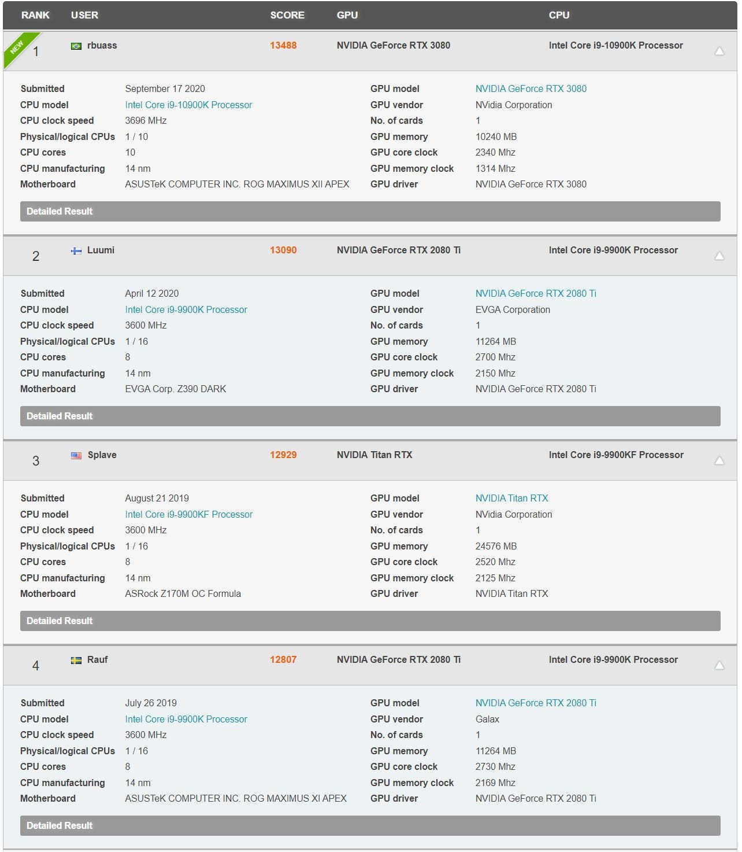Click the Sweden flag beside Rauf
This screenshot has width=742, height=852.
click(76, 660)
